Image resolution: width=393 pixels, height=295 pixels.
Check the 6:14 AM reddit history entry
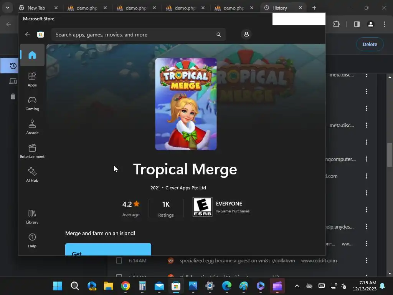119,261
